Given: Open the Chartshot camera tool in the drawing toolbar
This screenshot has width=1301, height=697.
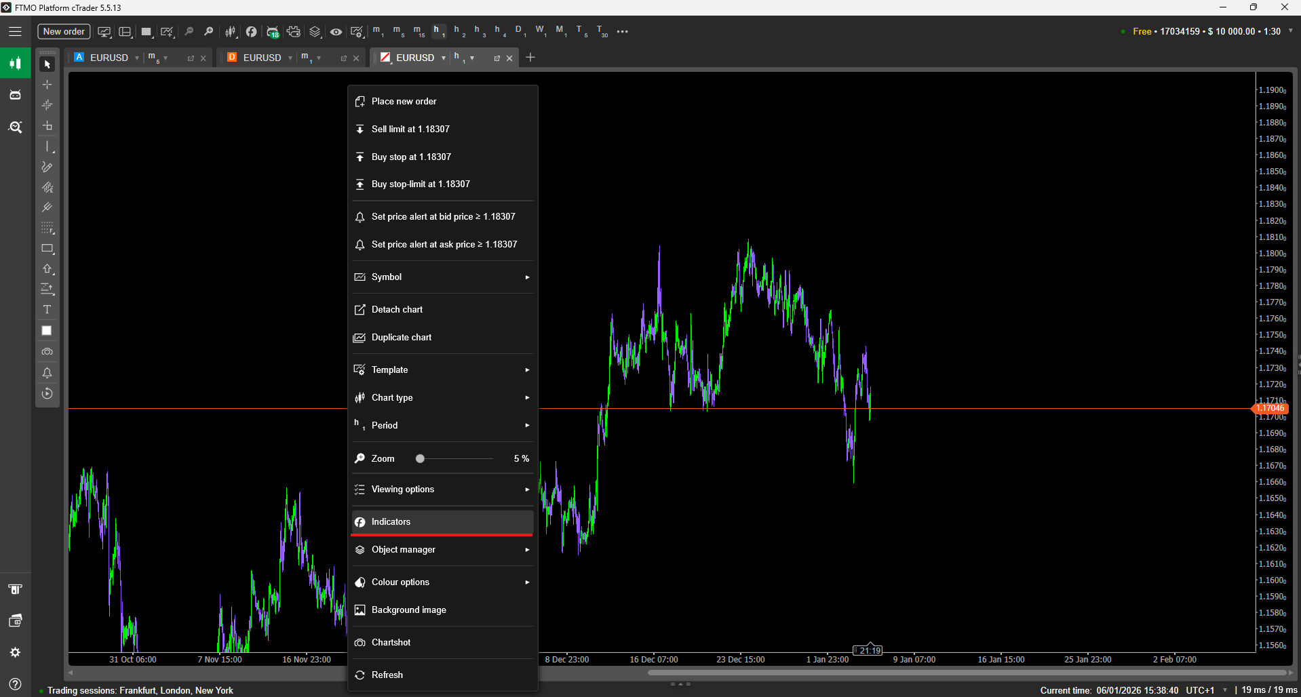Looking at the screenshot, I should [x=47, y=352].
